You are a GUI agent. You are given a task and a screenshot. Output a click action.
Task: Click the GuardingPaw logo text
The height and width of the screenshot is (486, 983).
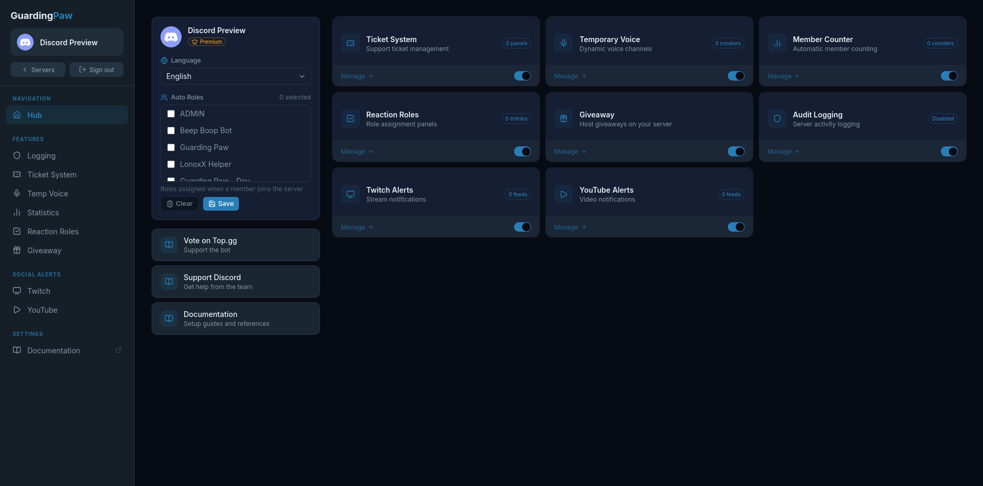tap(42, 15)
